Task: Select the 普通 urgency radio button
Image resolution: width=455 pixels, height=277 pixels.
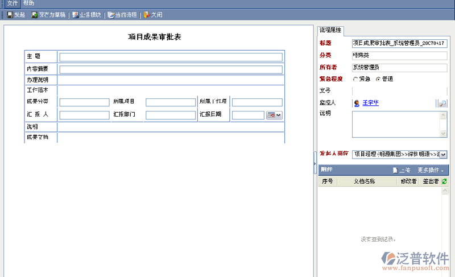Action: point(378,79)
